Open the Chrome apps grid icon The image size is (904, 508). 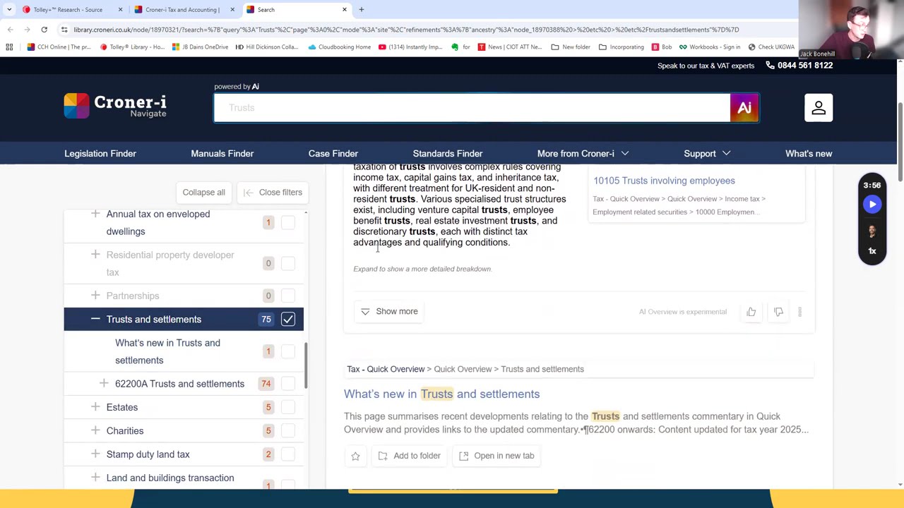pos(9,47)
